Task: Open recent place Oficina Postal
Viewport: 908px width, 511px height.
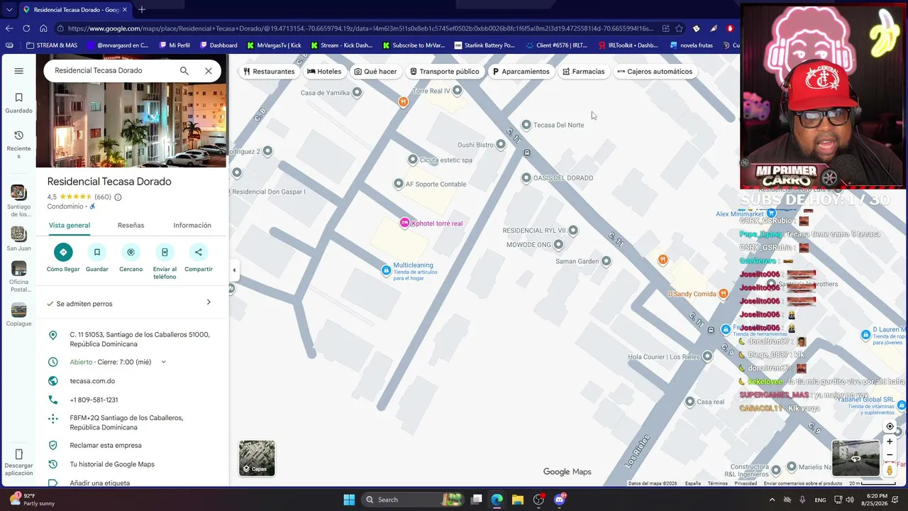Action: tap(19, 277)
